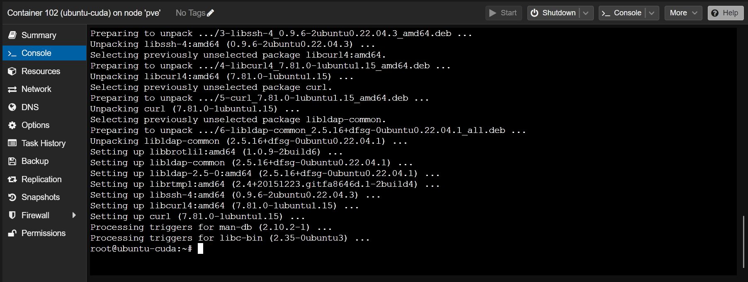Viewport: 748px width, 282px height.
Task: Open the Shutdown dropdown arrow
Action: [586, 13]
